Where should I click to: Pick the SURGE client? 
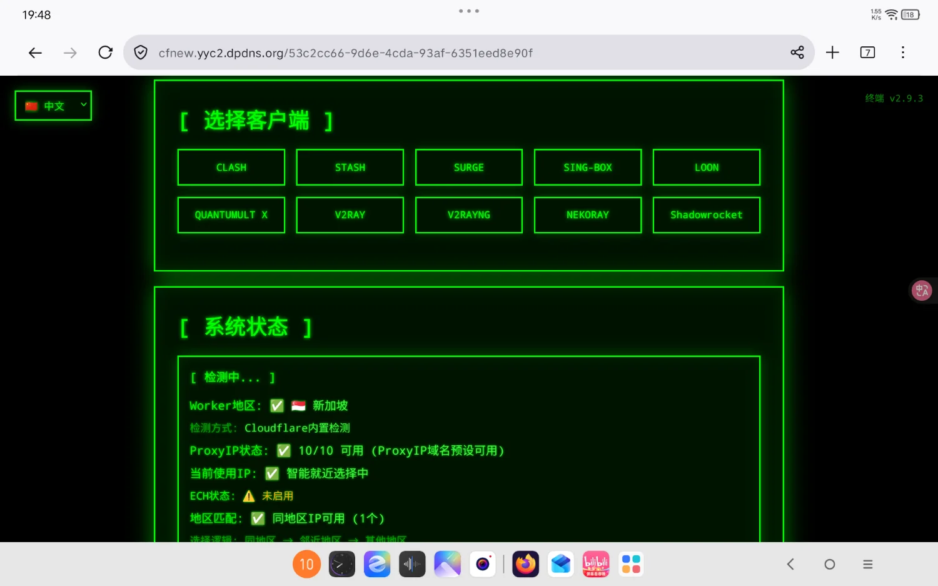[469, 167]
